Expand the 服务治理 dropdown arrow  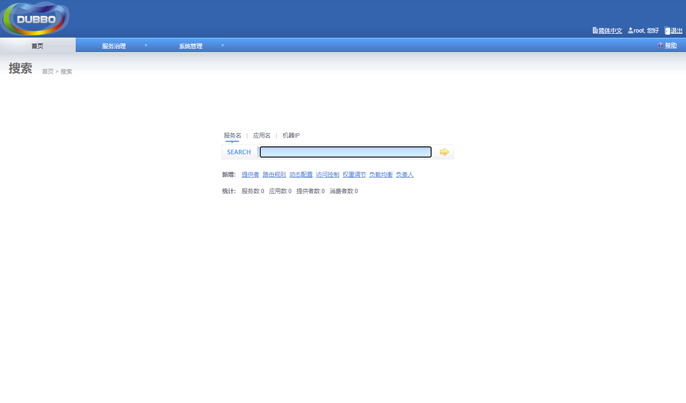click(146, 45)
